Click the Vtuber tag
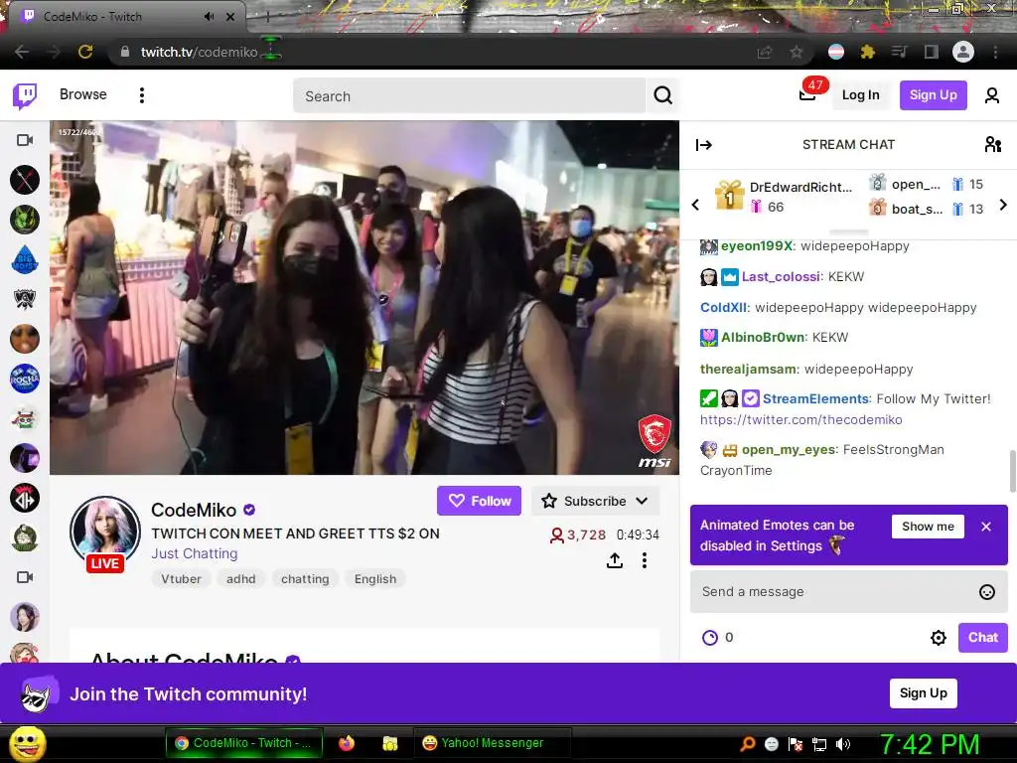This screenshot has width=1017, height=763. (x=181, y=579)
